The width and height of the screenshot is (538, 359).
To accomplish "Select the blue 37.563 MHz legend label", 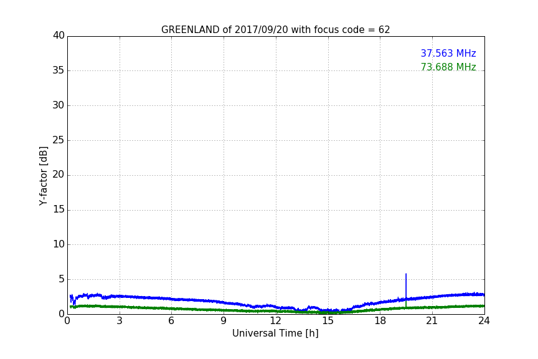I will (x=448, y=53).
